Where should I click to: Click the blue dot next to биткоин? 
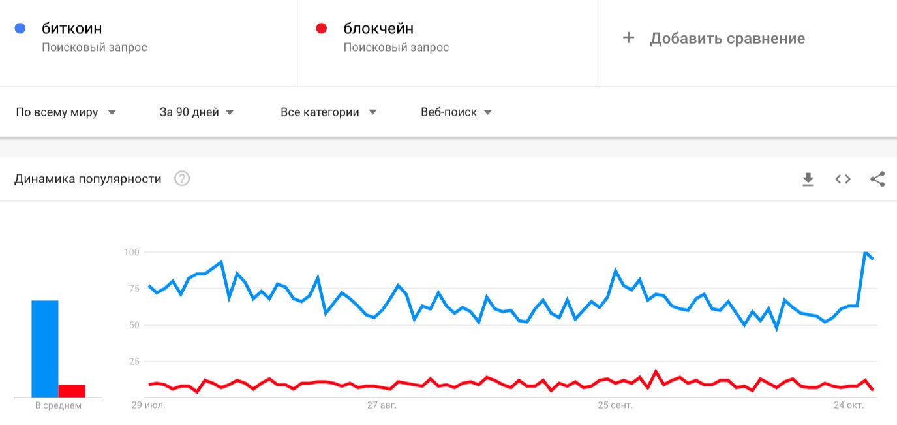20,29
